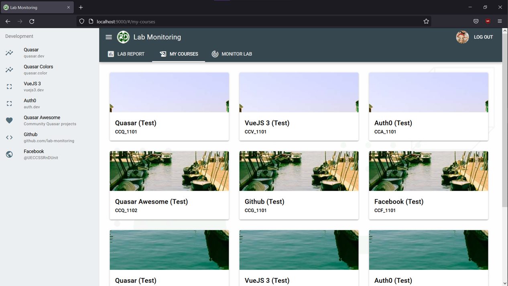The image size is (508, 286).
Task: Click the CCF_1101 course code text
Action: tap(385, 210)
